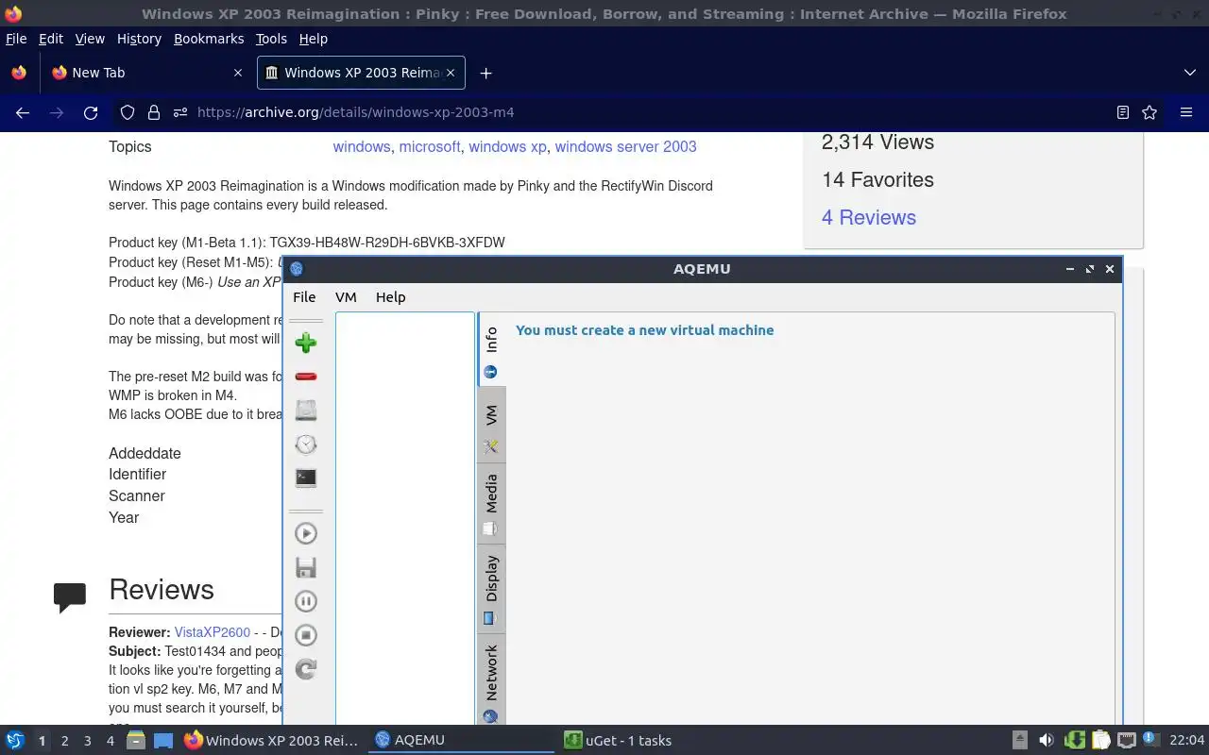This screenshot has width=1209, height=755.
Task: Open Firefox hamburger application menu
Action: pos(1186,112)
